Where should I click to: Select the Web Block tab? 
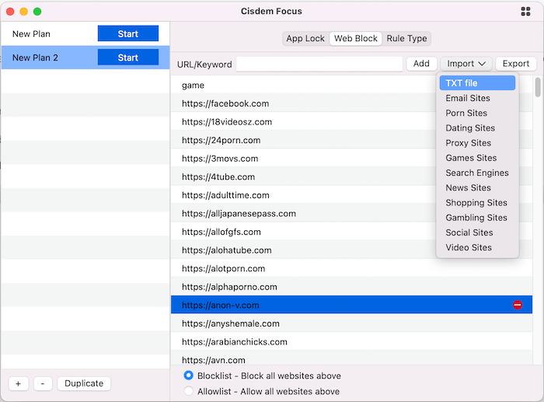point(355,38)
